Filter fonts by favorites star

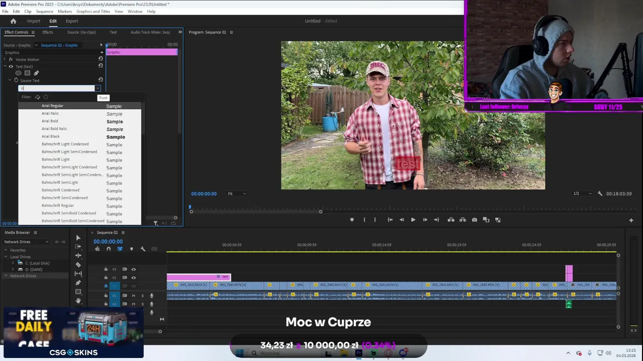point(46,97)
